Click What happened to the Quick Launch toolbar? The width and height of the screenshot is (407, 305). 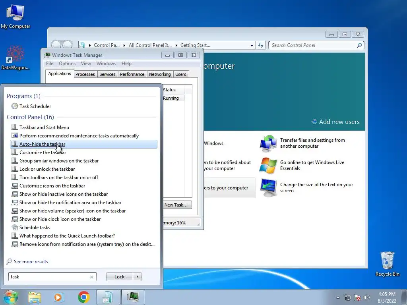pyautogui.click(x=84, y=236)
